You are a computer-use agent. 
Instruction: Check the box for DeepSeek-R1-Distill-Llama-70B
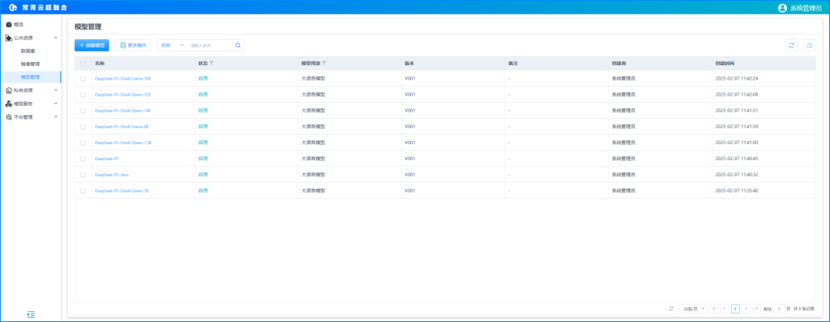[83, 78]
